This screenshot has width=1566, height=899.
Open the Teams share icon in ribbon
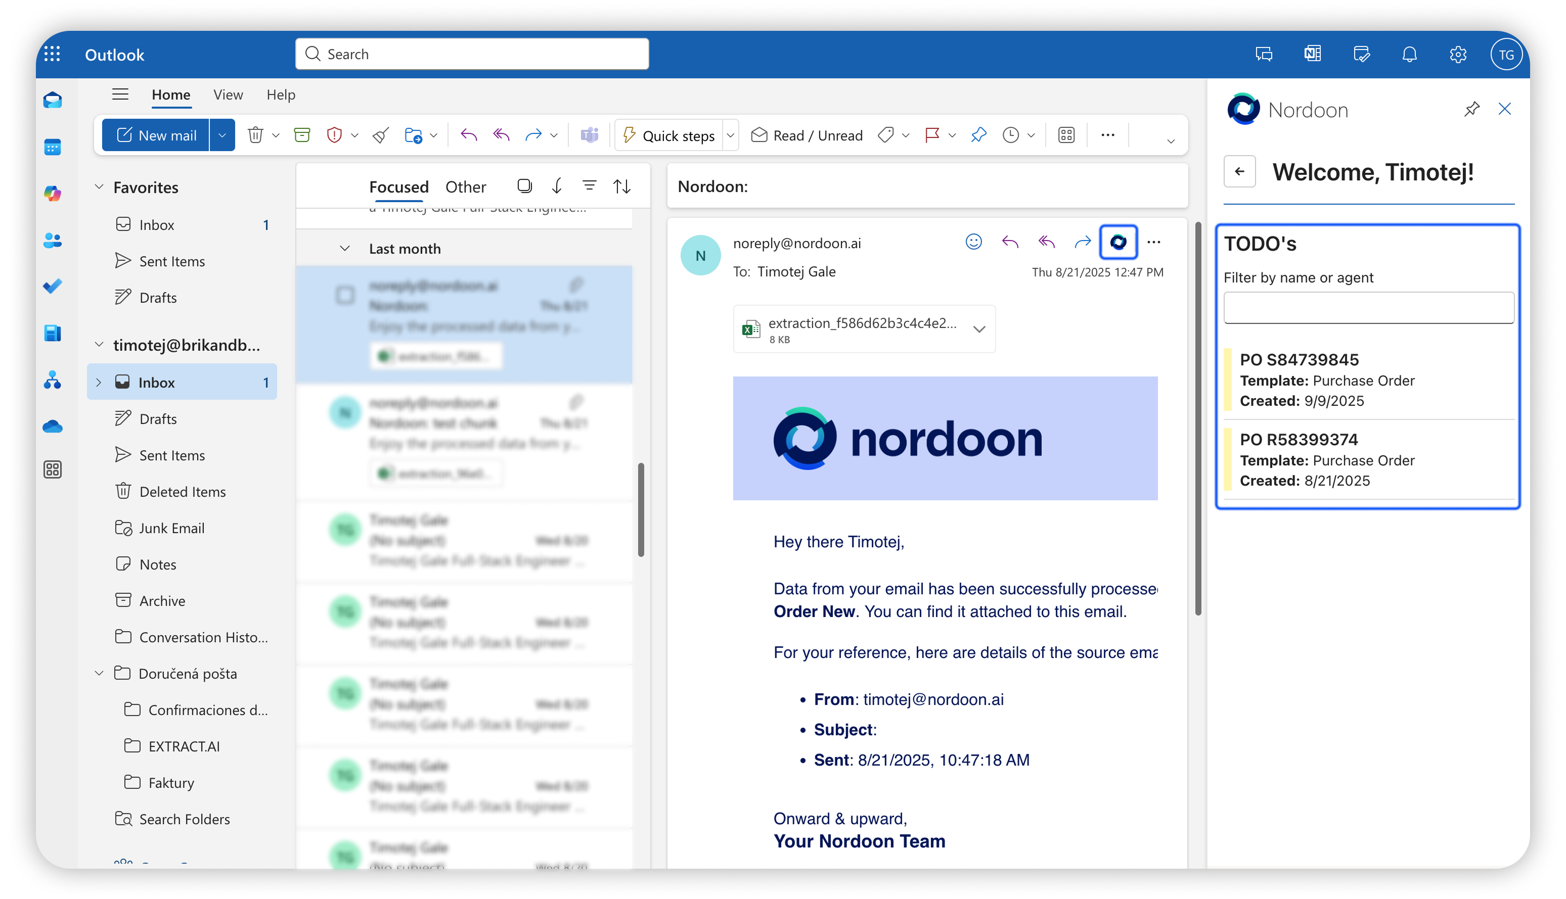(x=589, y=135)
